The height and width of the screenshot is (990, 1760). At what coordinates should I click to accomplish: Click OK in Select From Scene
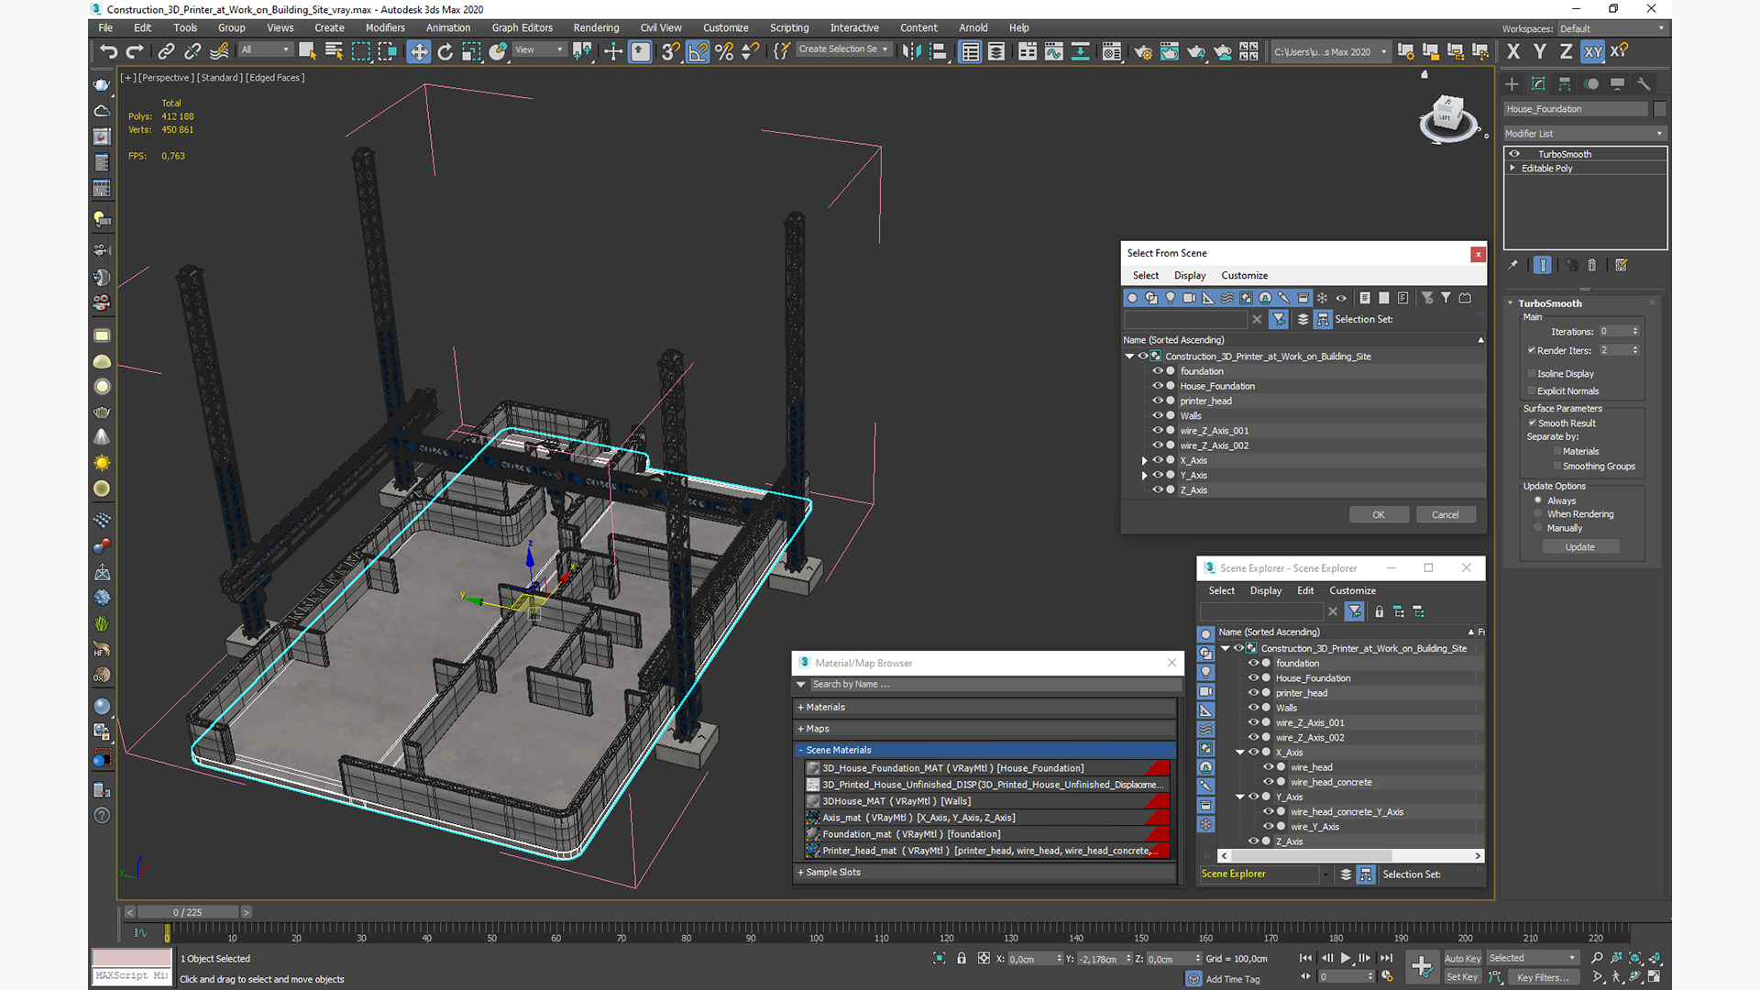pos(1379,514)
